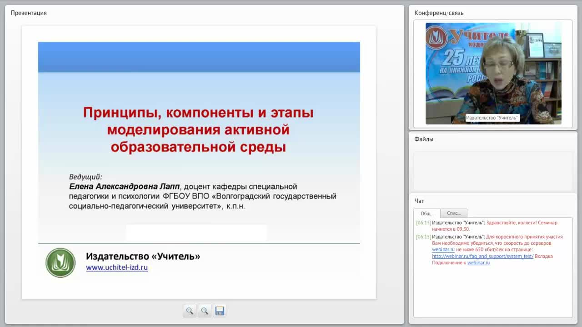Click the Презентация panel title
Image resolution: width=582 pixels, height=327 pixels.
(x=29, y=13)
